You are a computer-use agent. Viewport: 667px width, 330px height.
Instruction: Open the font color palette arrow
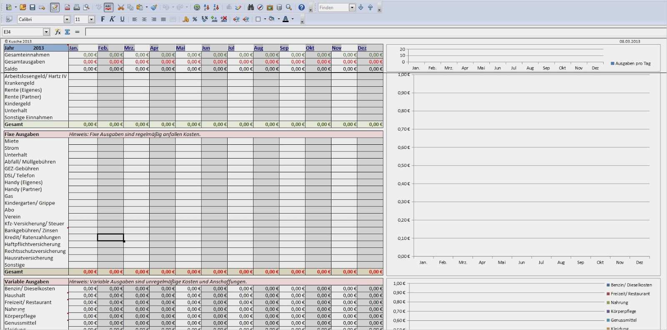(292, 19)
